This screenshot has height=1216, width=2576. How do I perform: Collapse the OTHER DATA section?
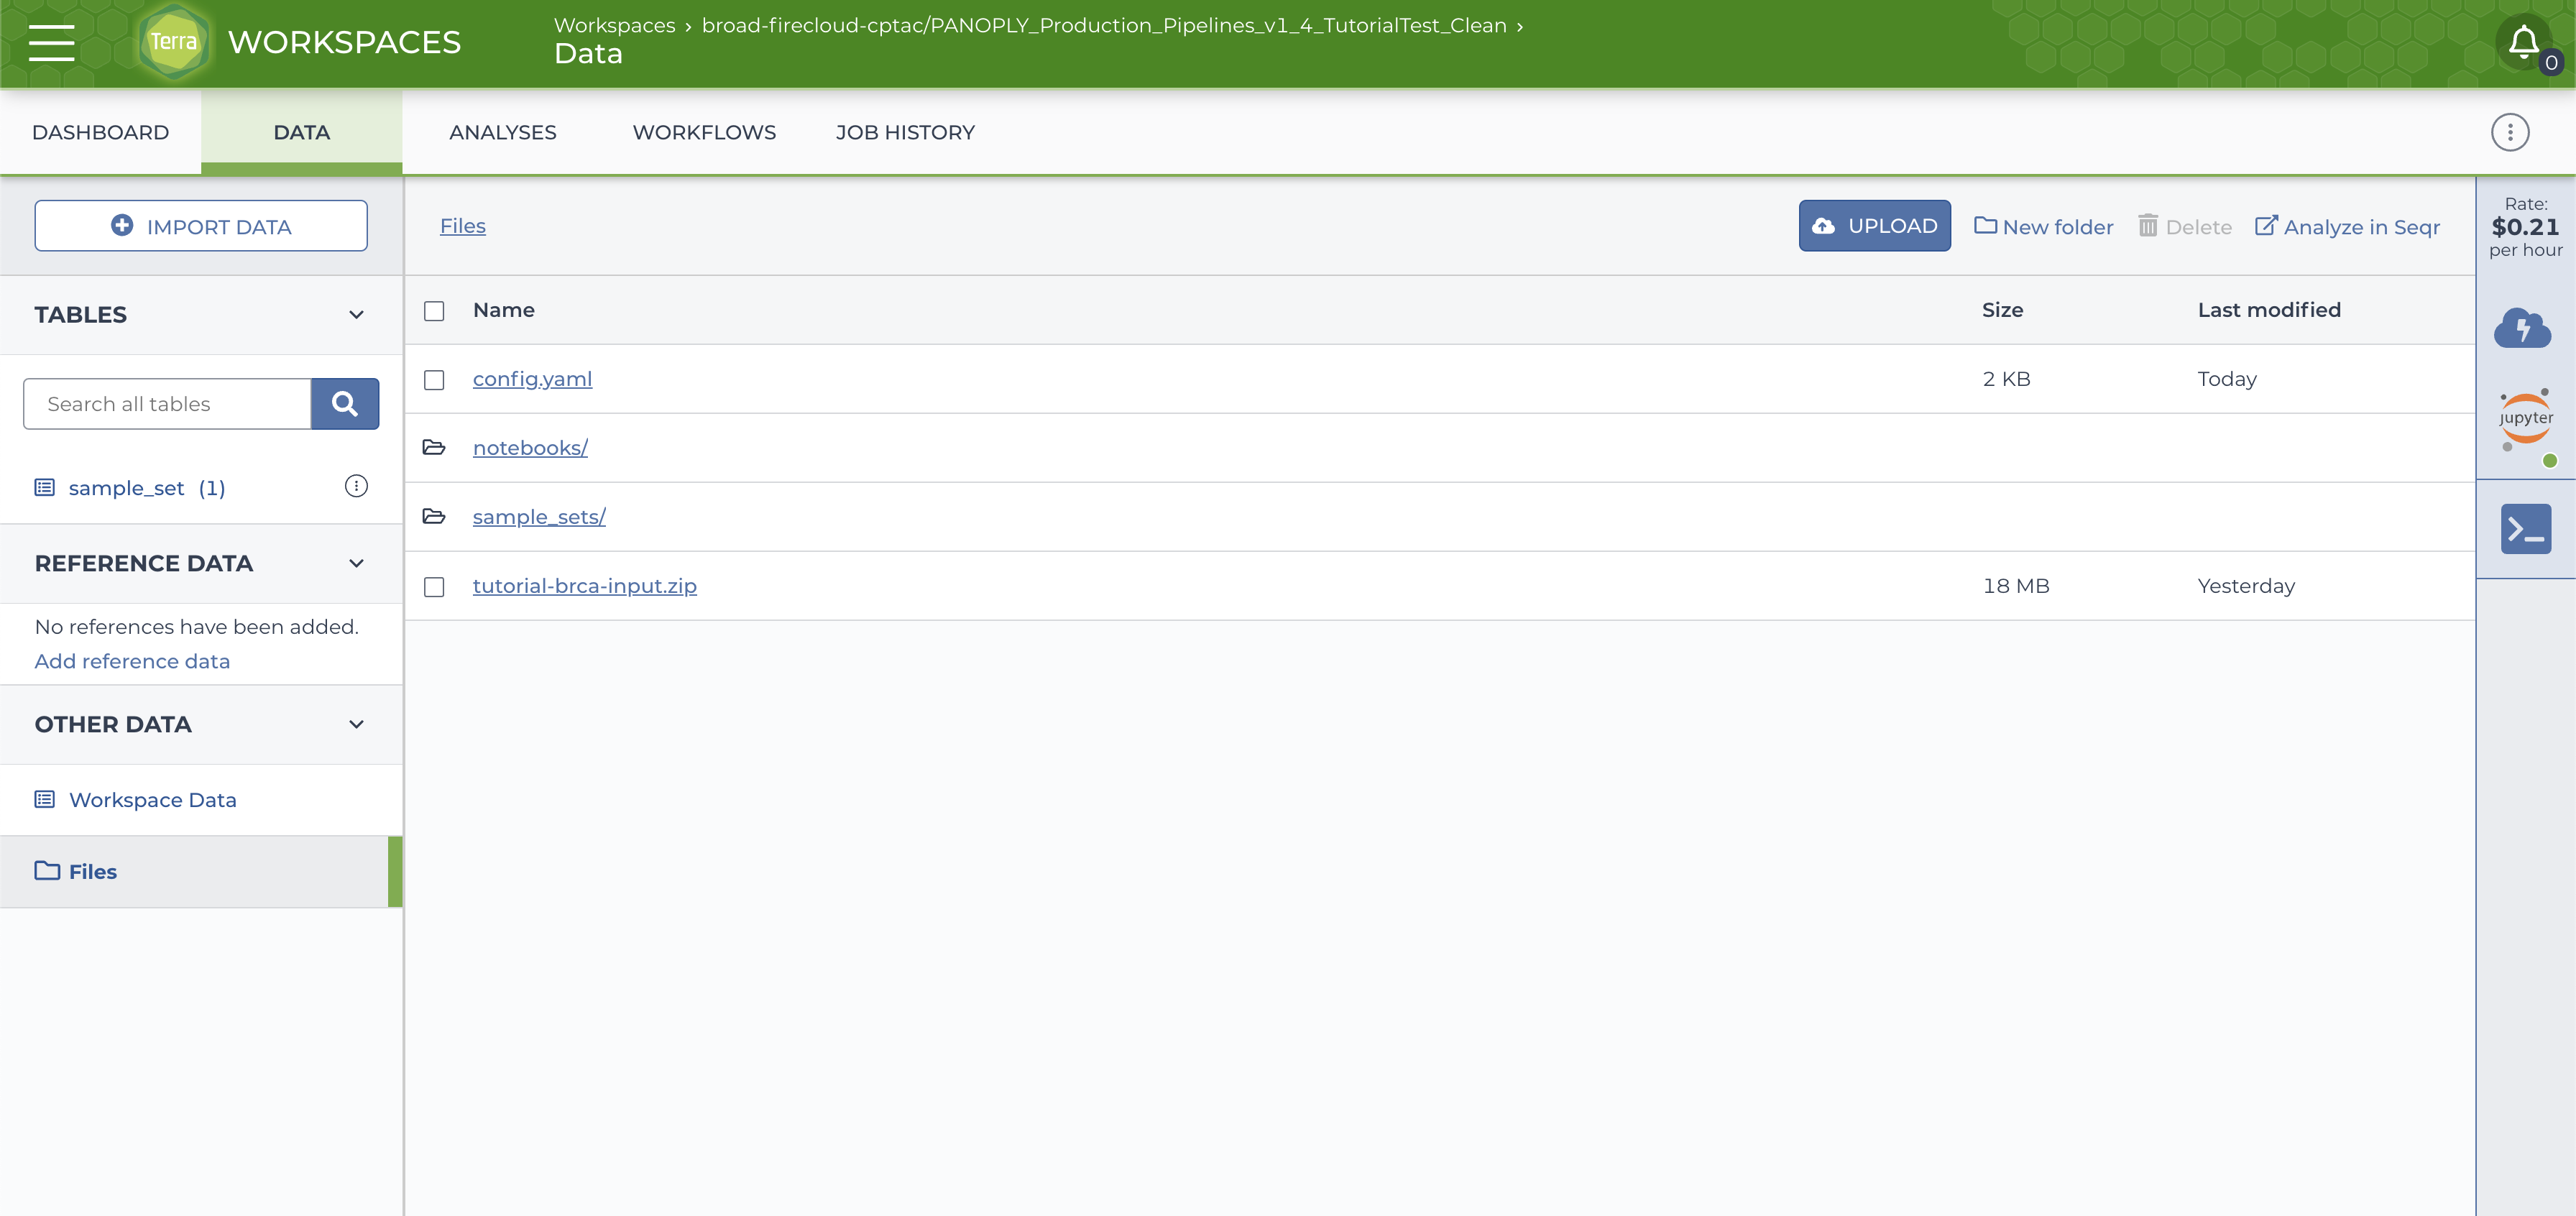coord(356,725)
